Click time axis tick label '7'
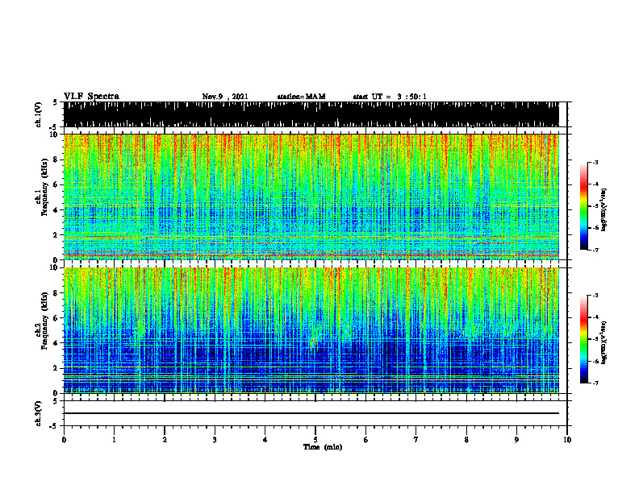Image resolution: width=639 pixels, height=493 pixels. pos(416,440)
